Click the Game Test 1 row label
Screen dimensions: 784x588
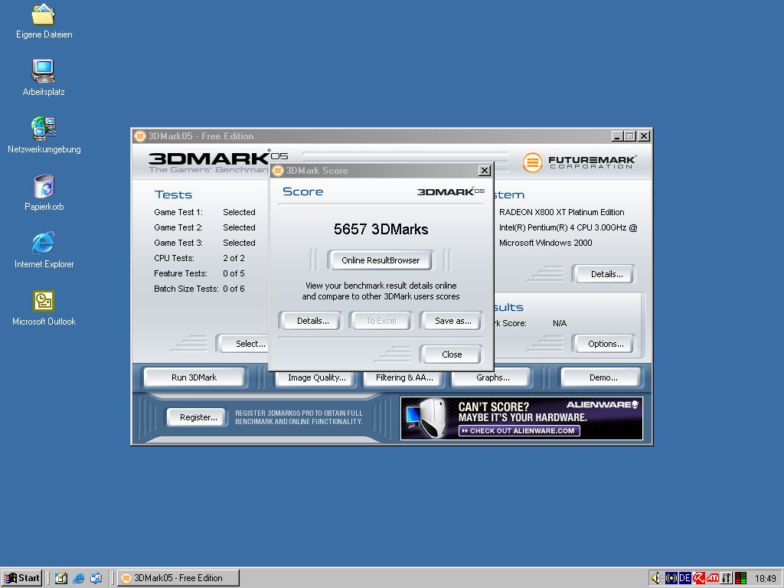point(178,212)
